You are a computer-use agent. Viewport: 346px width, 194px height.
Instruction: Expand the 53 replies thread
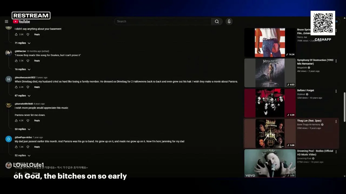point(23,129)
